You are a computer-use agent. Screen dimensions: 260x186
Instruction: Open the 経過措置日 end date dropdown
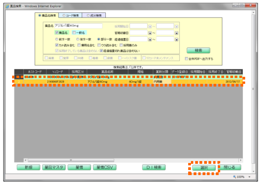[x=176, y=39]
